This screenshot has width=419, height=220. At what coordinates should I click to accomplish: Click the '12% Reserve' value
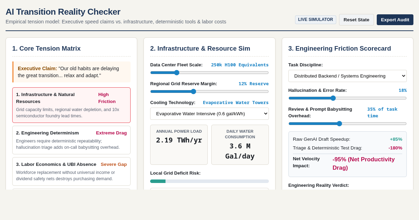click(x=253, y=83)
